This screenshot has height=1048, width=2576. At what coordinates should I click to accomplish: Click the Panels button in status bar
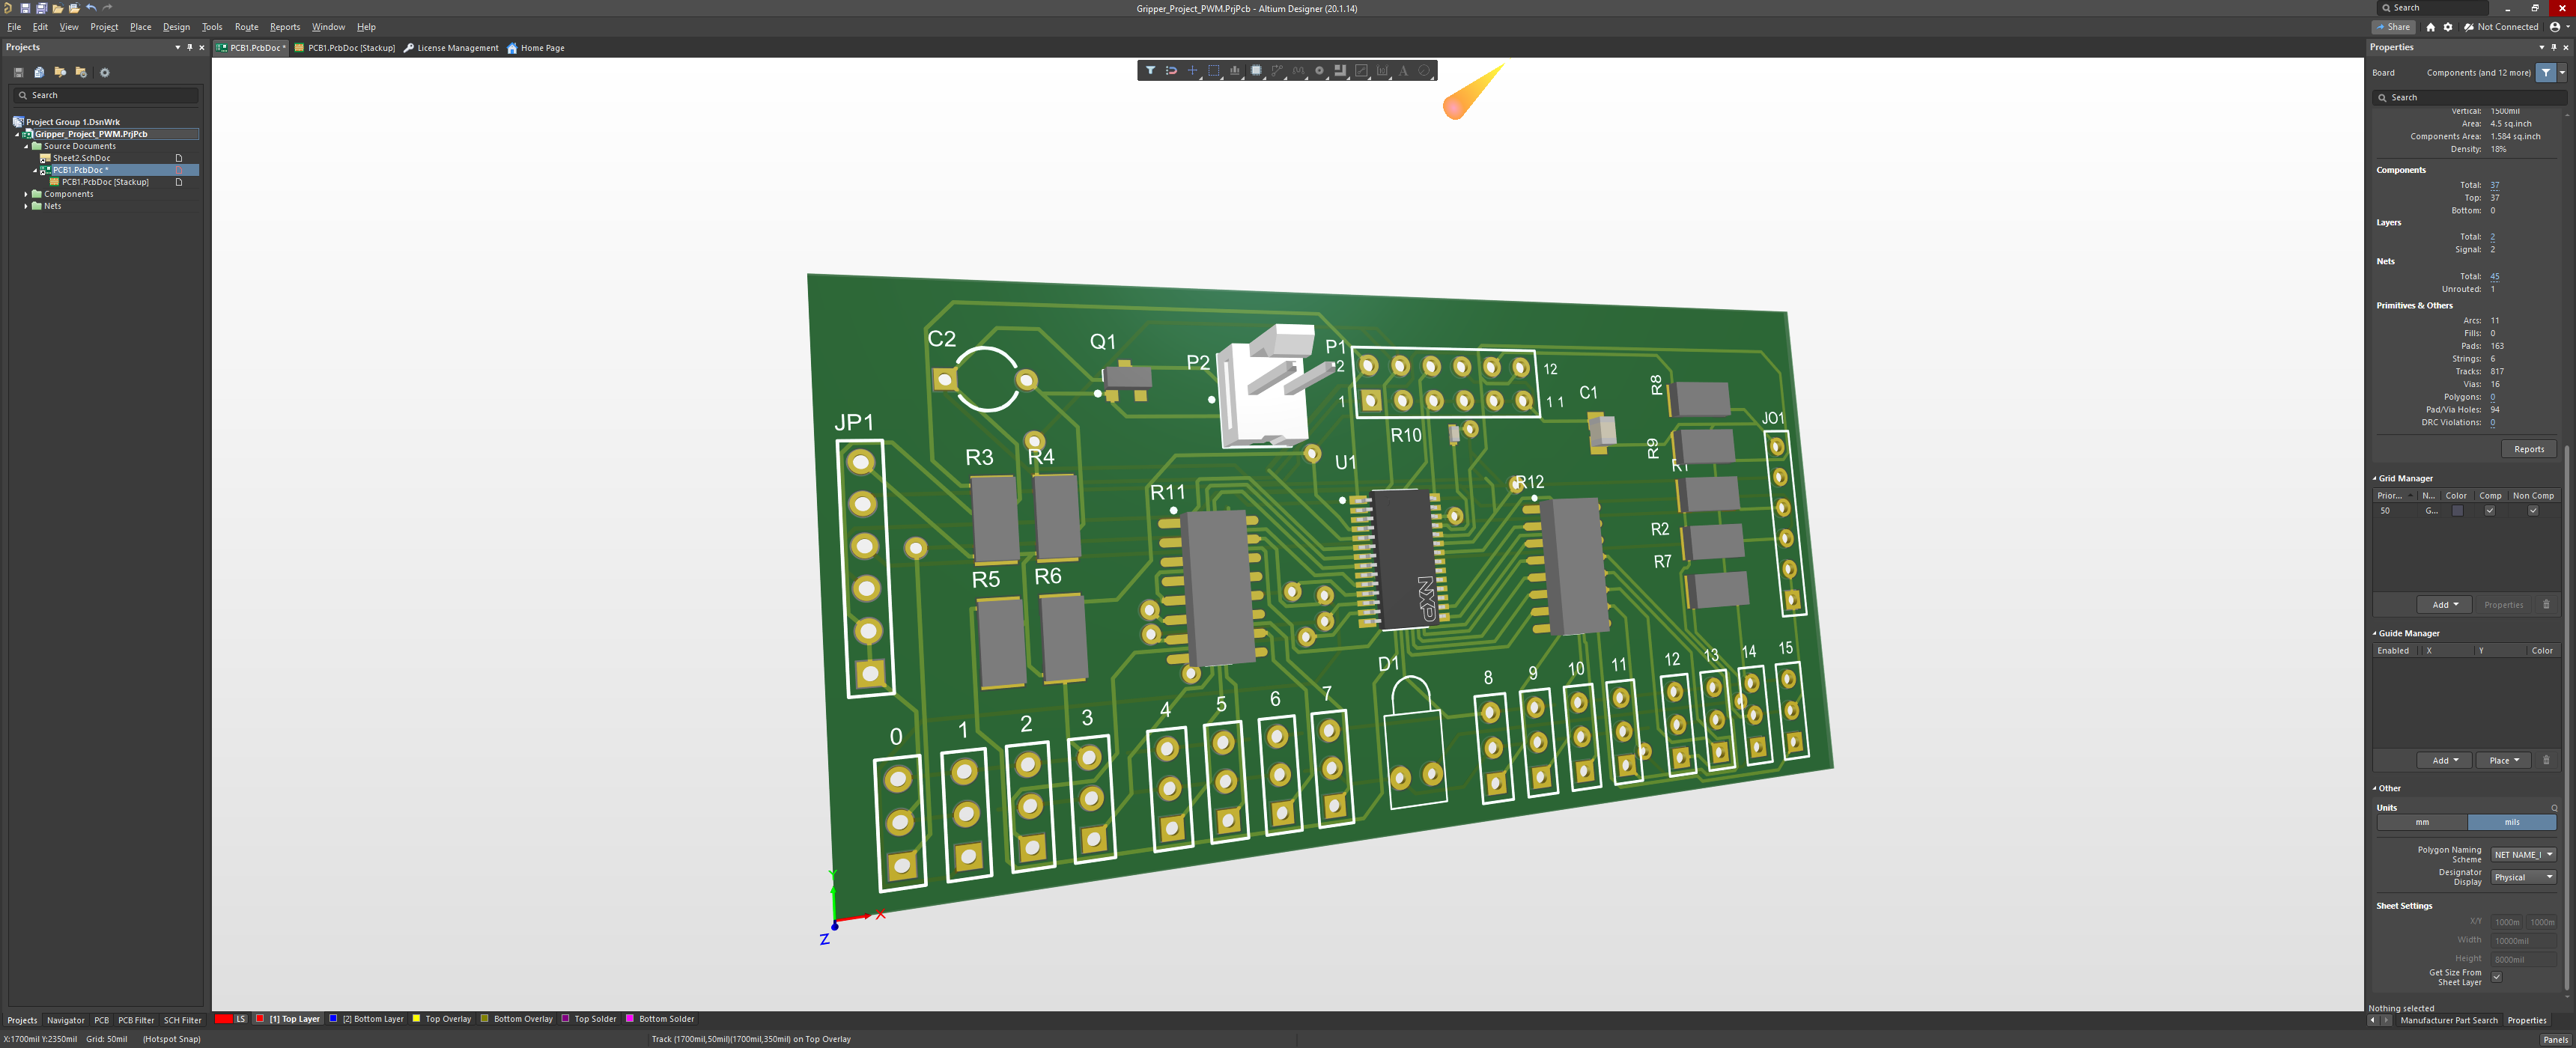[2555, 1039]
